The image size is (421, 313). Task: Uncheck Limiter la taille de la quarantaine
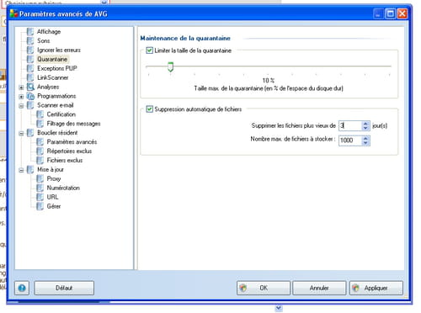coord(149,50)
